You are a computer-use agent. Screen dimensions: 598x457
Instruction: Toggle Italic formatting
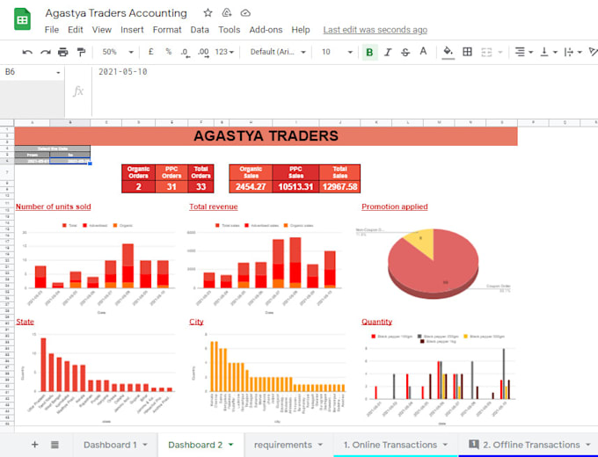388,52
